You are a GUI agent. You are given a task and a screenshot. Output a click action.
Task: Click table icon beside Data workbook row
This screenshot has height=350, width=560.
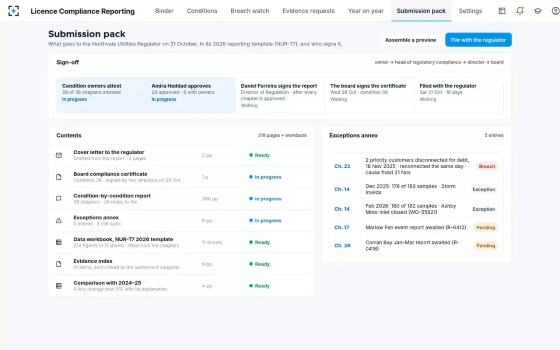pos(59,242)
